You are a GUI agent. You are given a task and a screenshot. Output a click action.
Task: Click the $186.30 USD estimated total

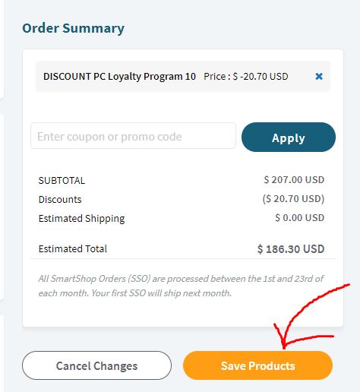click(x=291, y=249)
